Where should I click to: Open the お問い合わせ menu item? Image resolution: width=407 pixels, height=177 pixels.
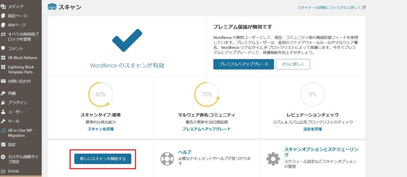(x=19, y=81)
